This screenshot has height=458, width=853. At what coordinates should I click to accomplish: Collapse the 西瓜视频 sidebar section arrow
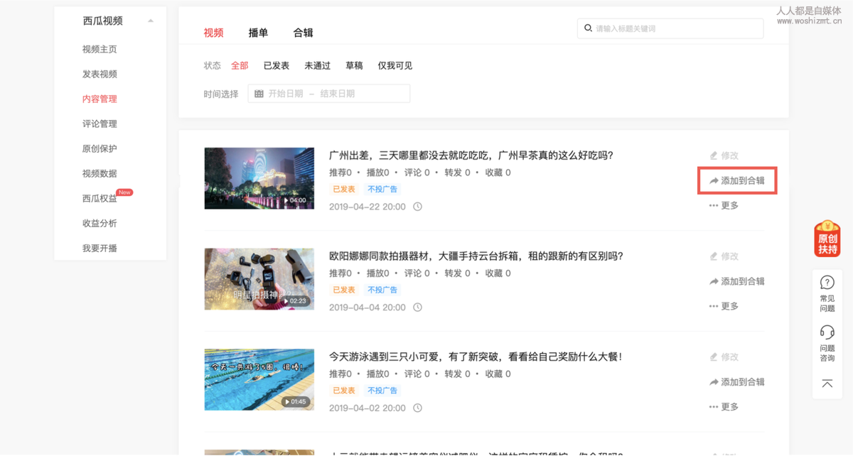151,21
